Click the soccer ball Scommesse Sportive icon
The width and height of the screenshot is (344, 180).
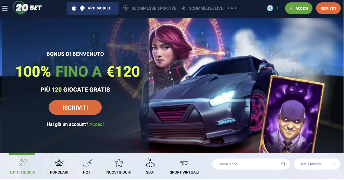(126, 8)
